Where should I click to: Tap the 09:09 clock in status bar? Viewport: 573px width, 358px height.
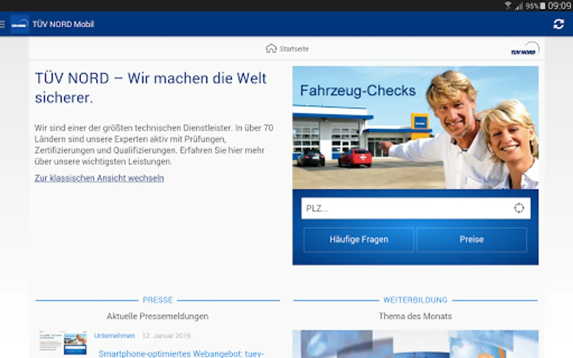pos(559,6)
